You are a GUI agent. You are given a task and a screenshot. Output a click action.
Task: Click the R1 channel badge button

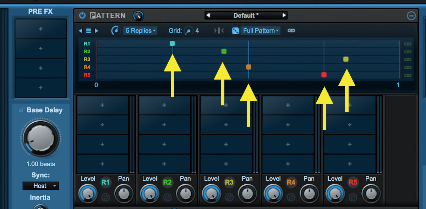pos(105,182)
